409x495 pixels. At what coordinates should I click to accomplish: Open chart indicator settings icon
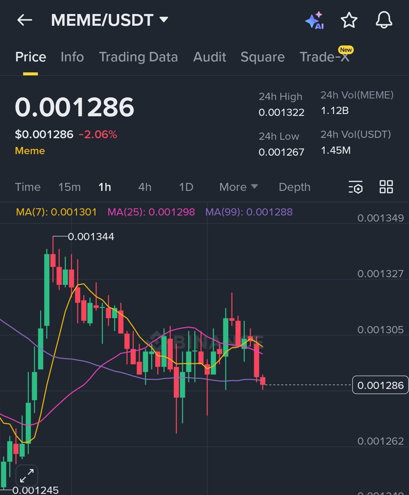point(355,187)
